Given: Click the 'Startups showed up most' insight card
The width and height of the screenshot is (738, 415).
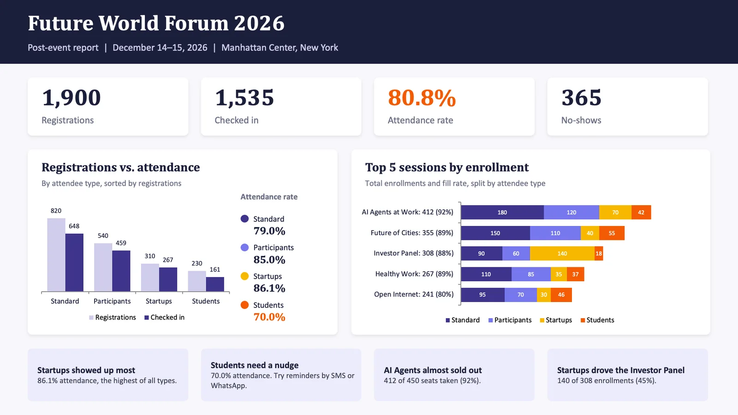Looking at the screenshot, I should 108,375.
